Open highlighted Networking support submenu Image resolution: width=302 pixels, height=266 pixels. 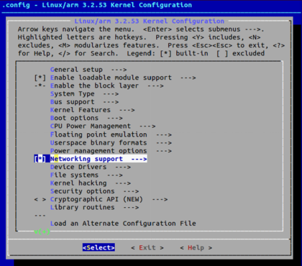[x=98, y=159]
